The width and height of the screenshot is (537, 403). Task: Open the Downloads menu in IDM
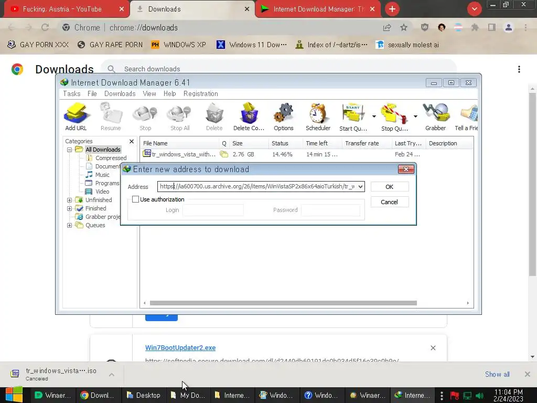coord(120,93)
